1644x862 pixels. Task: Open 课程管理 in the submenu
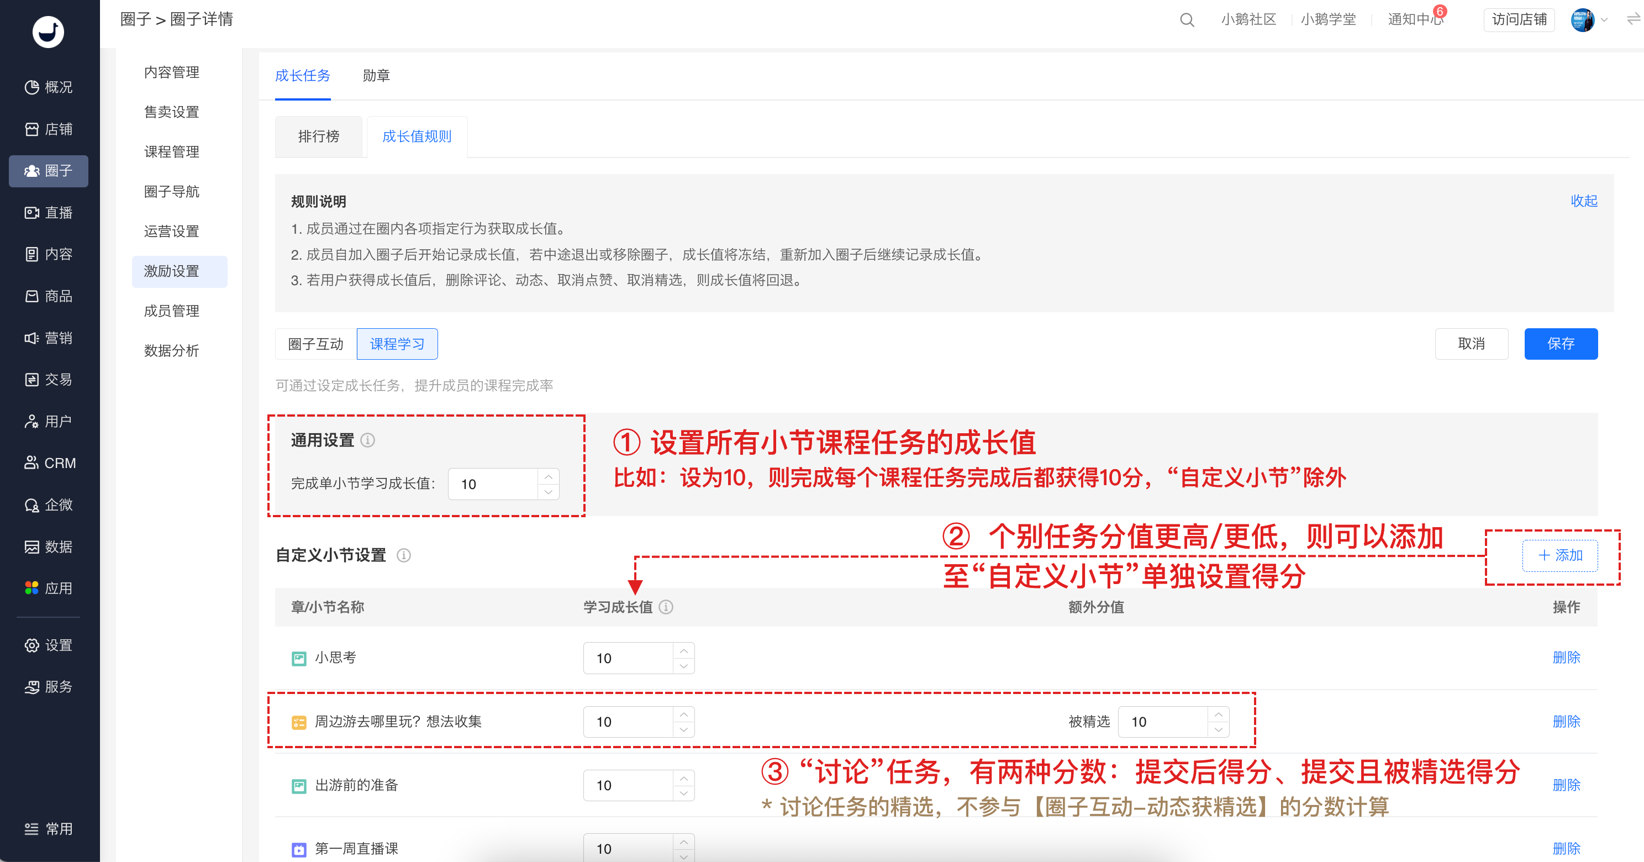tap(172, 152)
